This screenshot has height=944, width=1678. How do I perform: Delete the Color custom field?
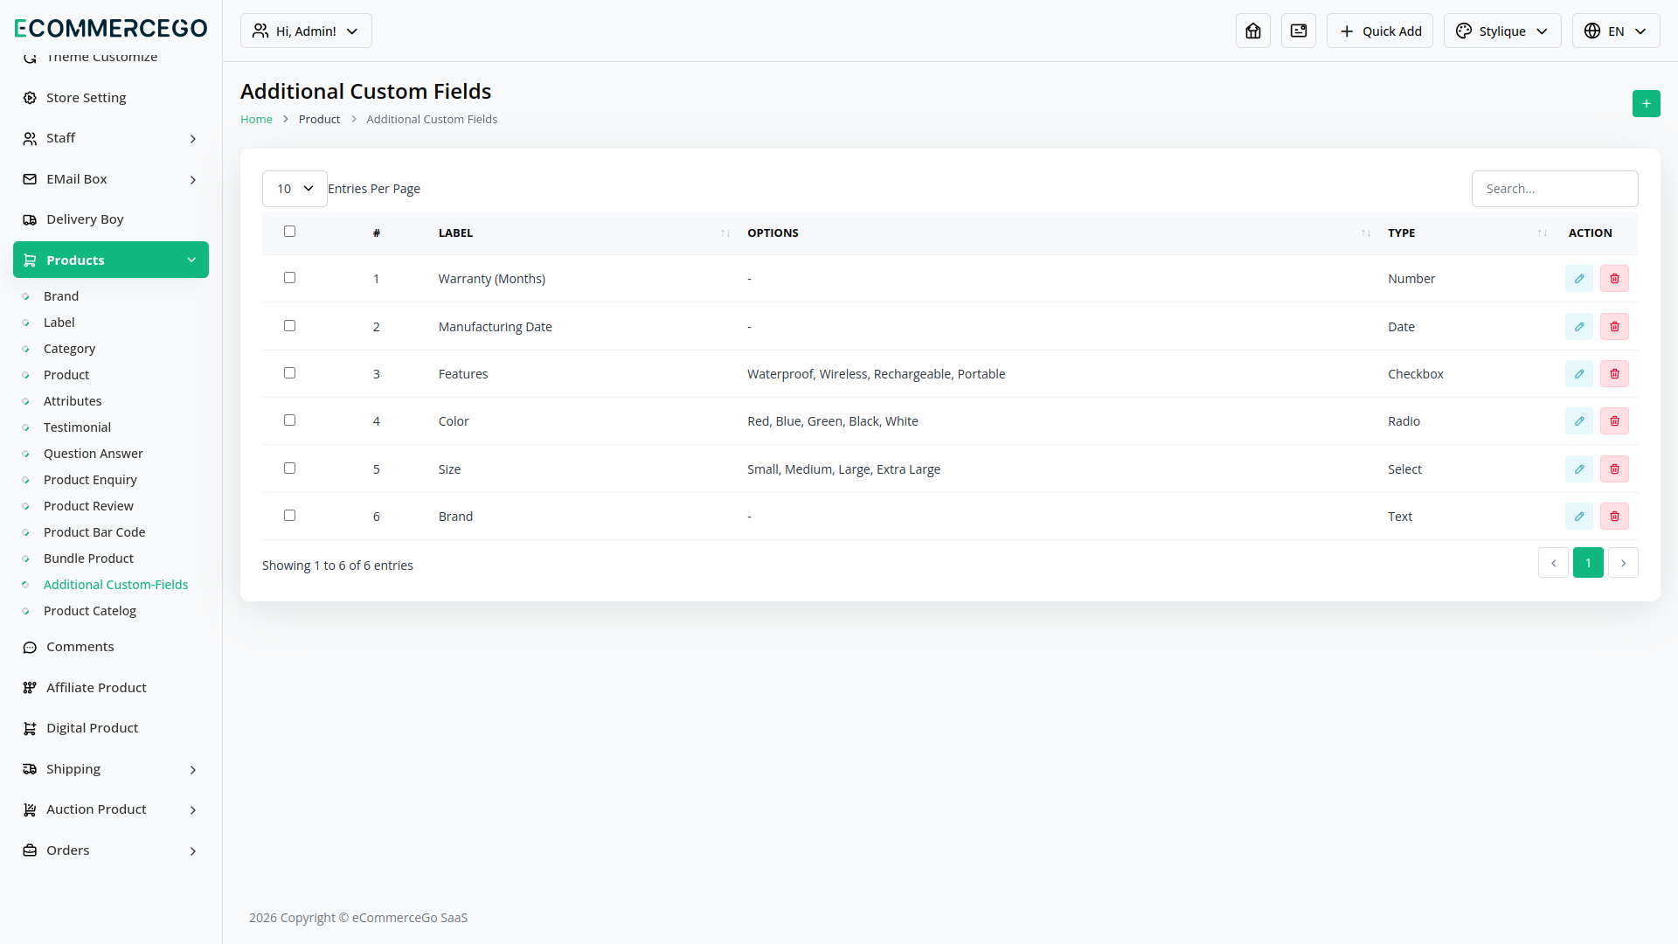[x=1614, y=421]
